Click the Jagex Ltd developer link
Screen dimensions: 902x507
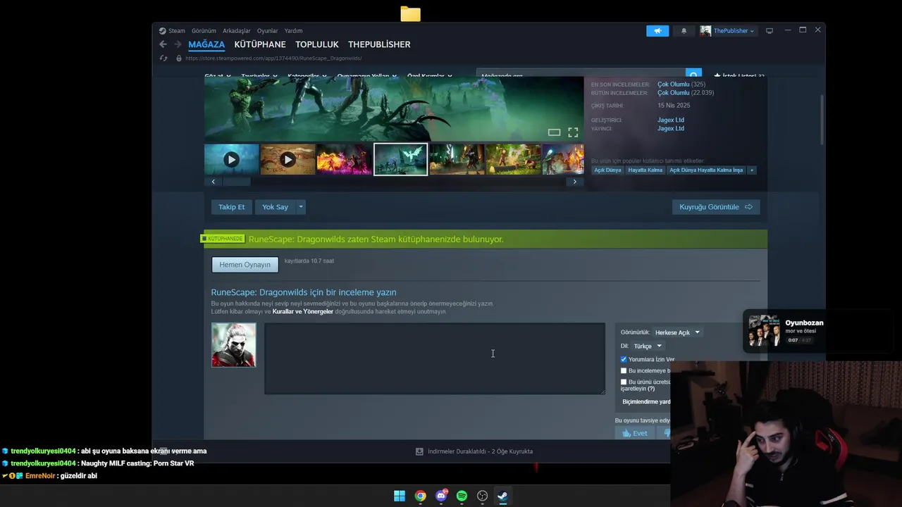671,120
